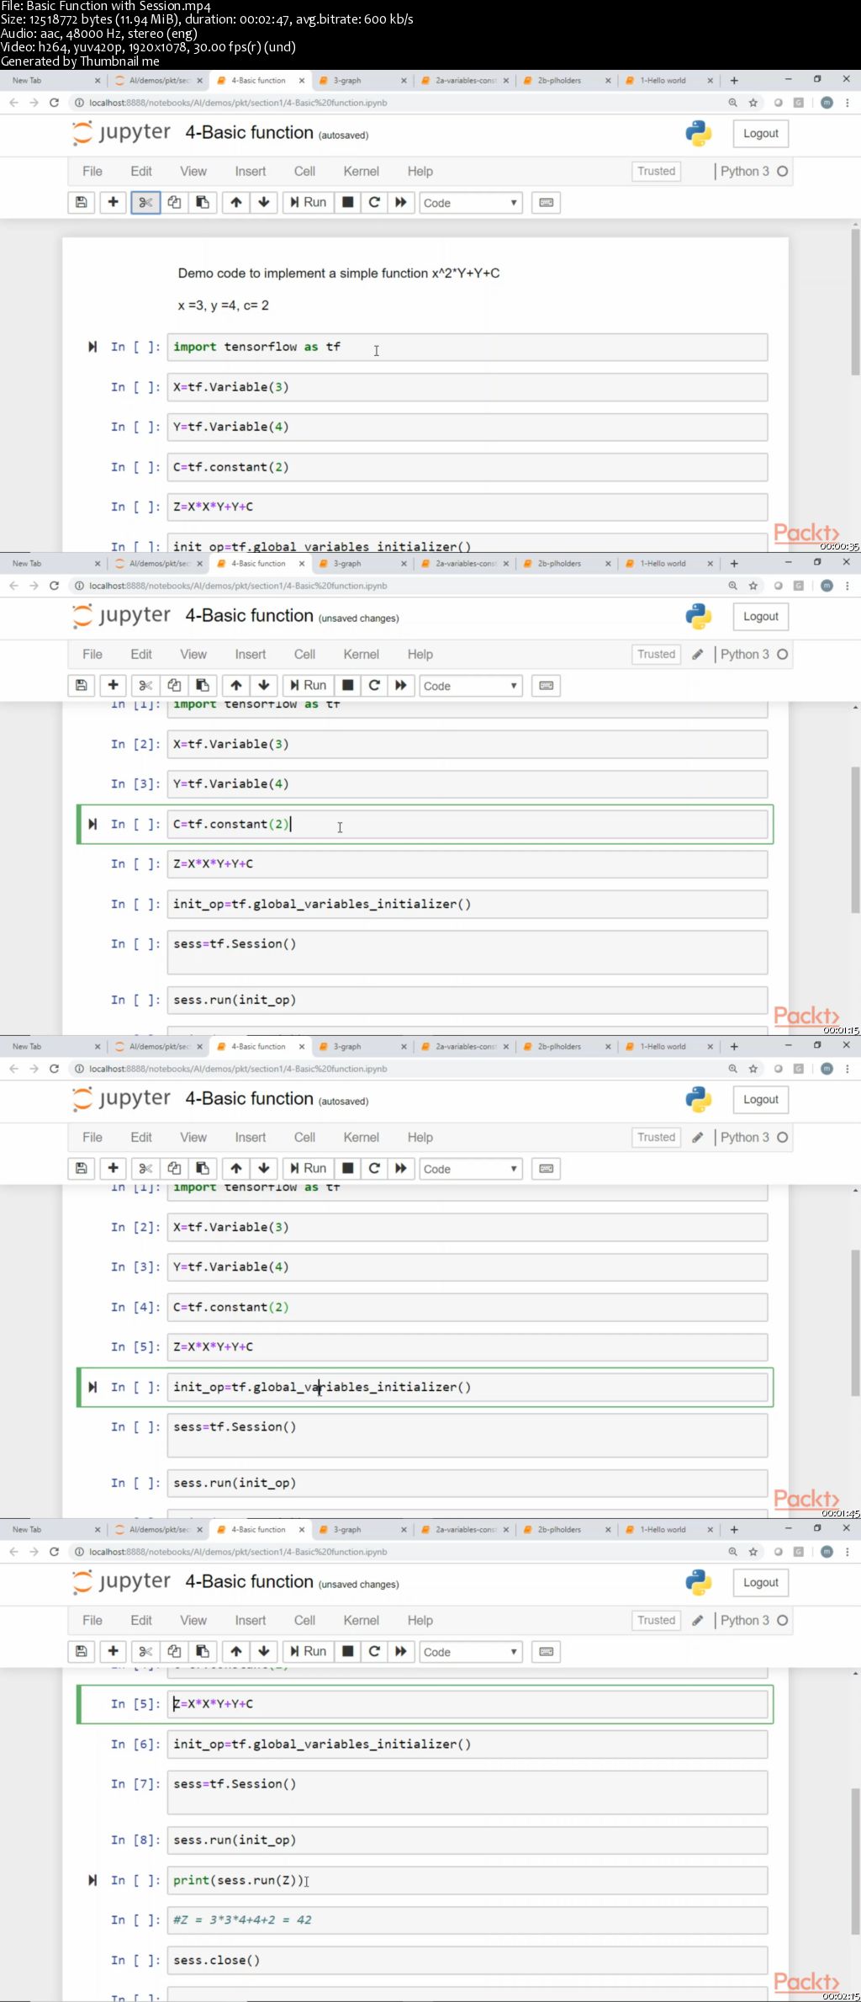Cut cells scissors icon in 00:01:45 frame

tap(145, 1168)
